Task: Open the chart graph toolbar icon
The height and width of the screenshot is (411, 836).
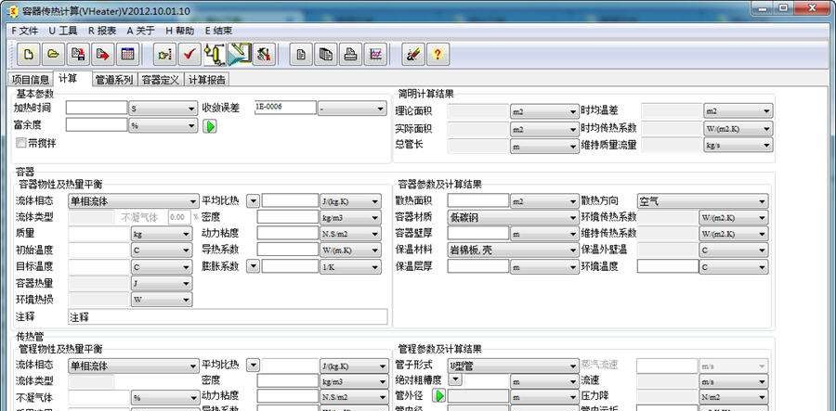Action: (x=376, y=55)
